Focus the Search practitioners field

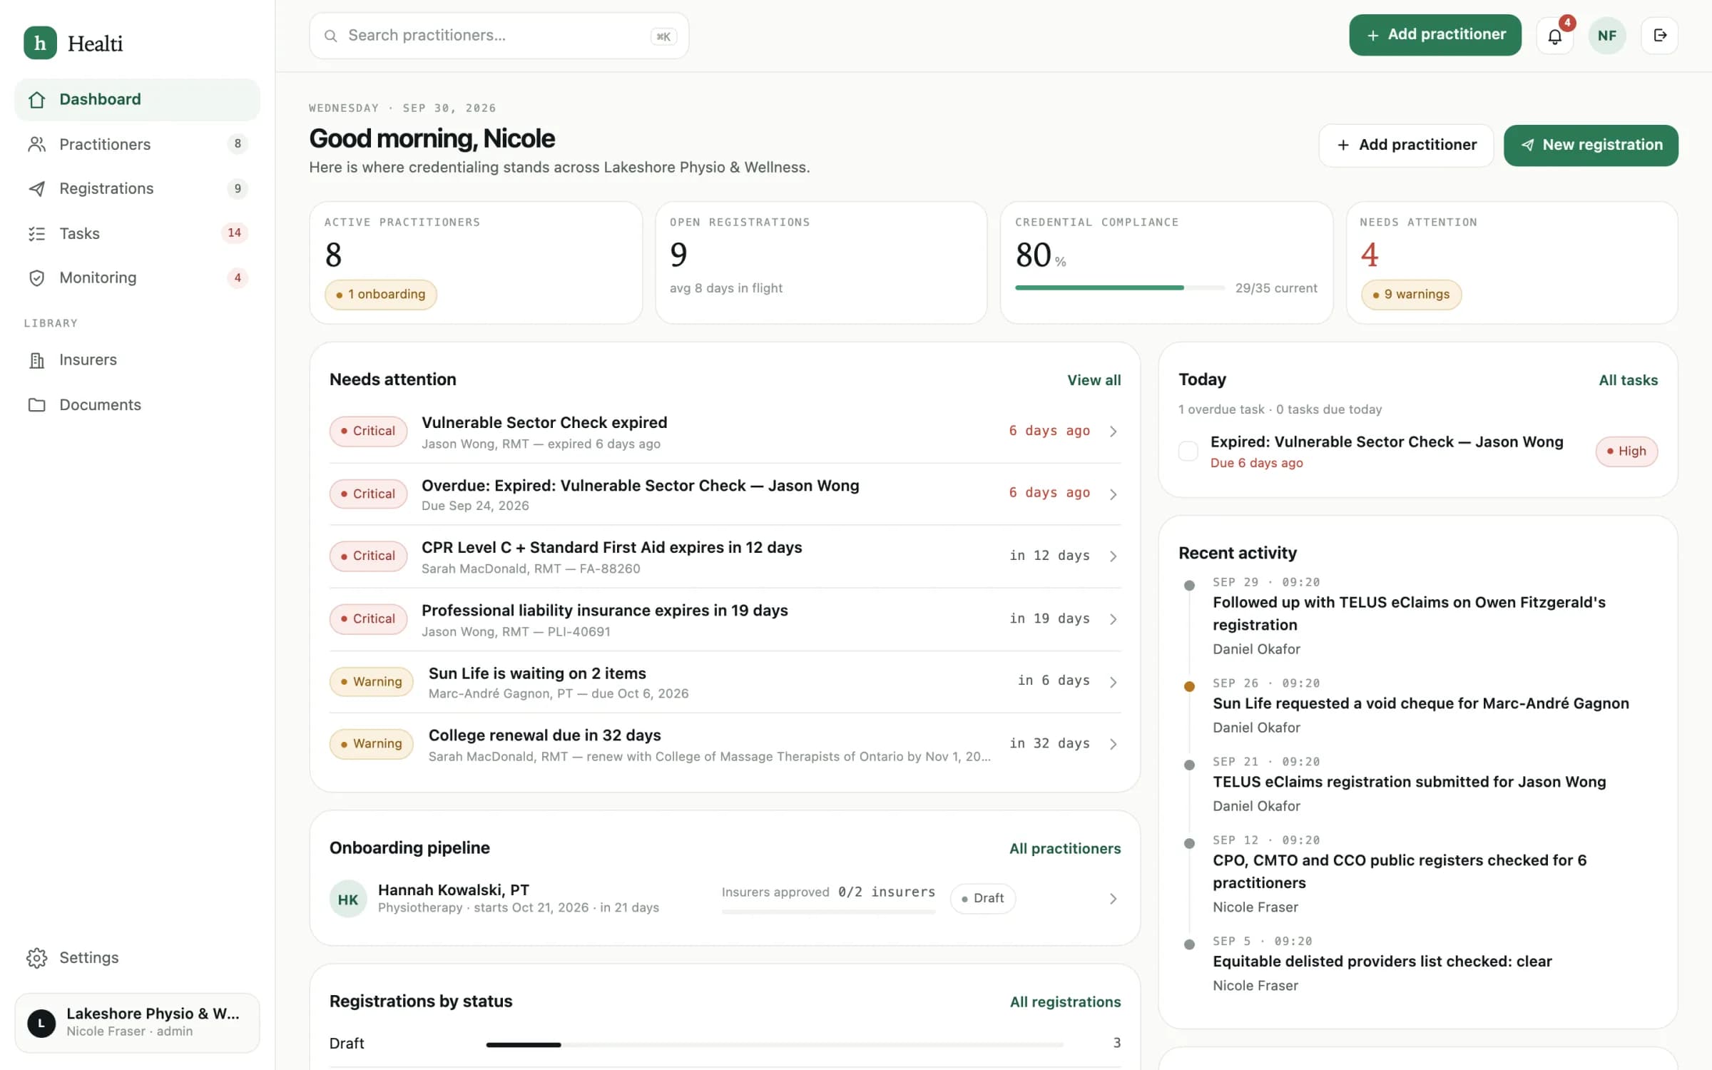coord(499,36)
